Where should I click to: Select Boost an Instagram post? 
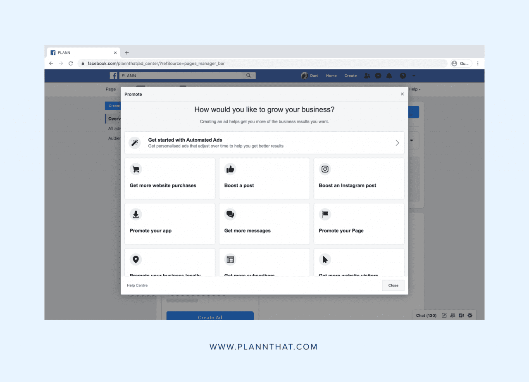coord(359,178)
